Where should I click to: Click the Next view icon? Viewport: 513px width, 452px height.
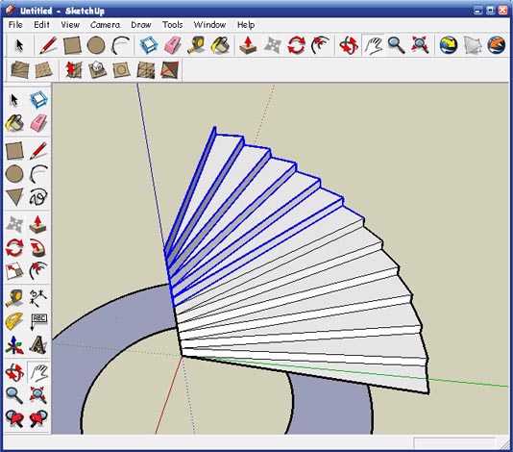click(38, 418)
